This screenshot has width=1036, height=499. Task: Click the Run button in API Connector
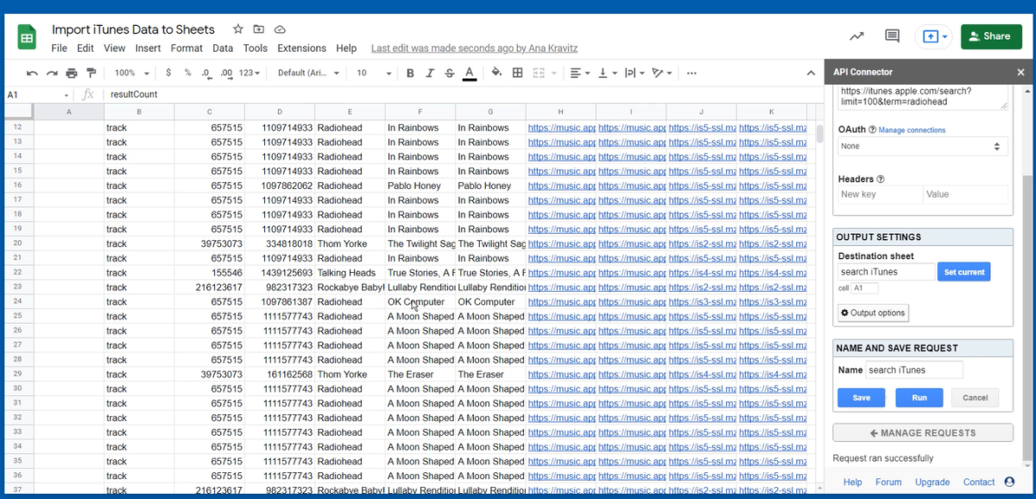[x=919, y=398]
